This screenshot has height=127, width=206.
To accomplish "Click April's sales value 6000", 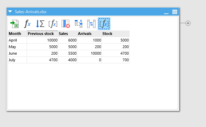I will click(x=68, y=40).
